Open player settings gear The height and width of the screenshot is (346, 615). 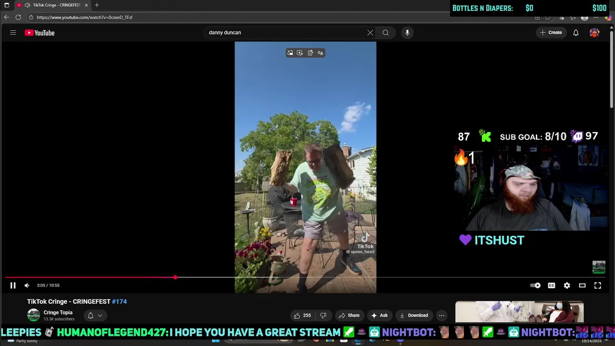(x=567, y=285)
